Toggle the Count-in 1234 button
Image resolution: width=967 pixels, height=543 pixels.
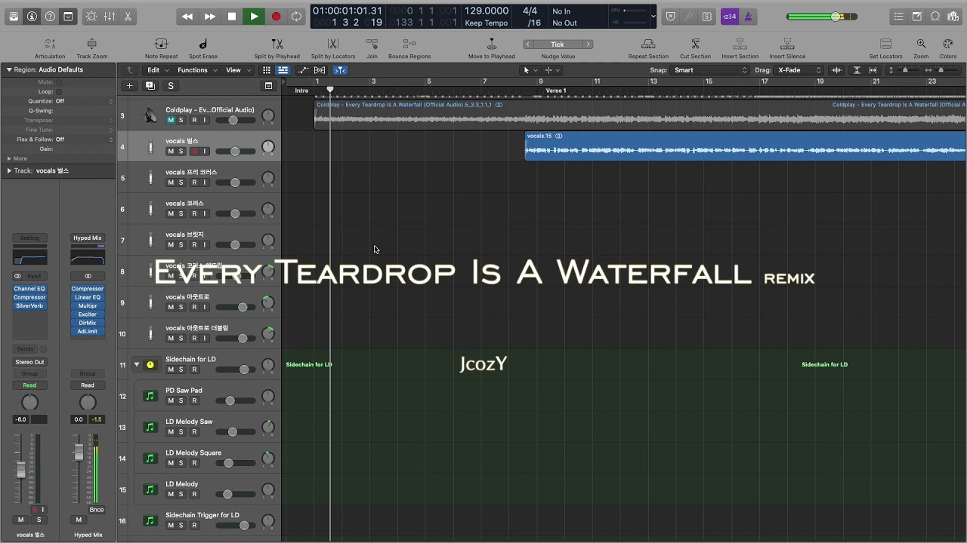tap(729, 17)
